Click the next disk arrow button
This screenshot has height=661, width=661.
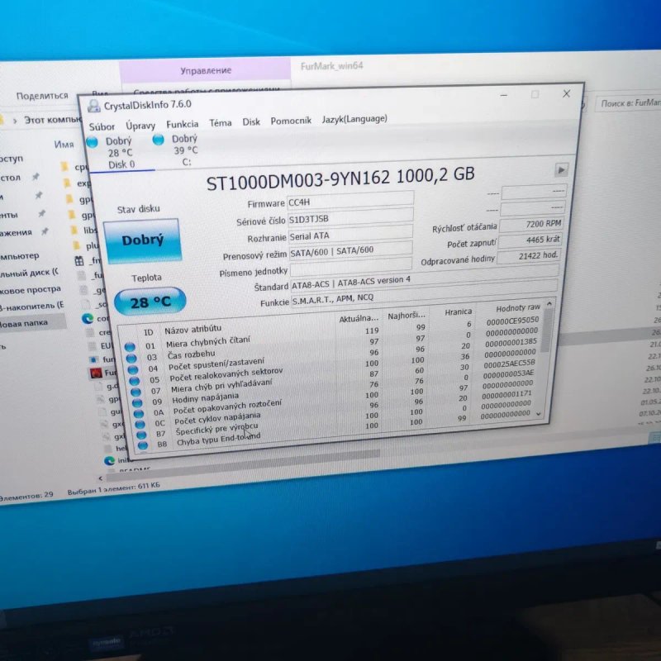pos(561,170)
